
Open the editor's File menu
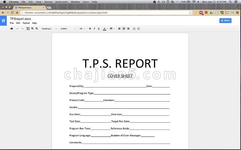(12, 23)
